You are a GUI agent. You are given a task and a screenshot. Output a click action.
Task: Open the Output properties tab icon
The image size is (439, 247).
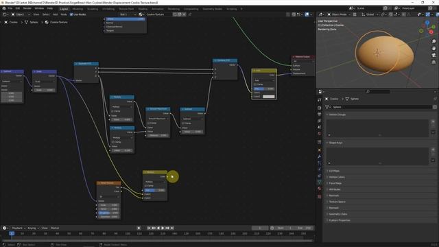[320, 115]
